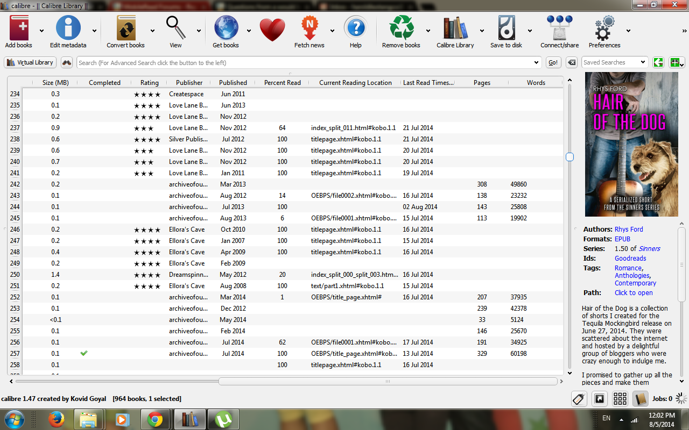The image size is (689, 430).
Task: Click the green plus save-search icon
Action: (676, 62)
